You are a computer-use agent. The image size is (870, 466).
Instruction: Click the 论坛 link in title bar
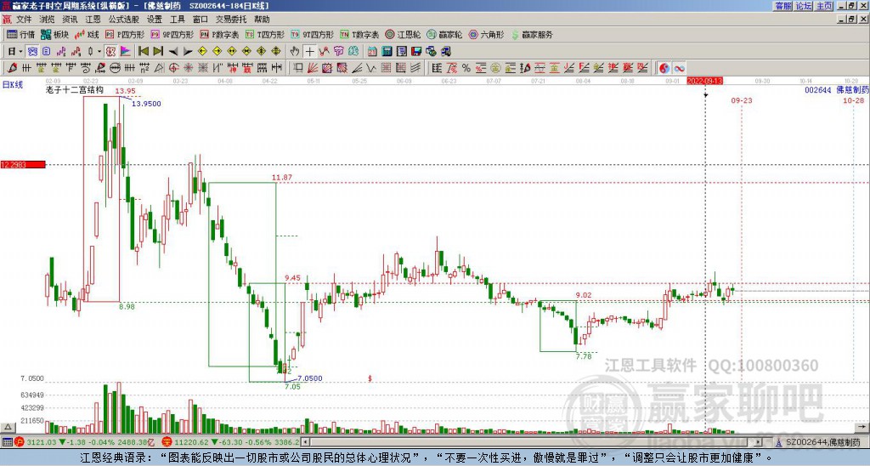804,6
